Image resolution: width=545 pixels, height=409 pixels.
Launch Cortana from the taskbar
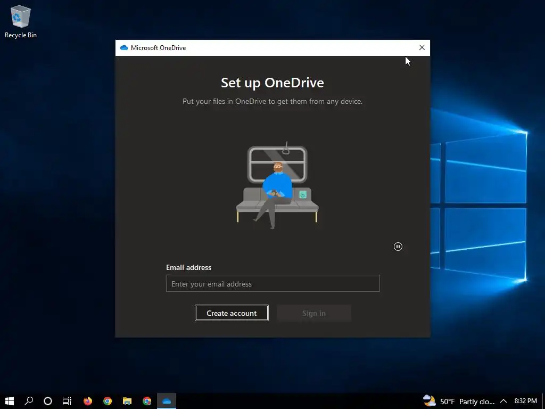[x=48, y=401]
